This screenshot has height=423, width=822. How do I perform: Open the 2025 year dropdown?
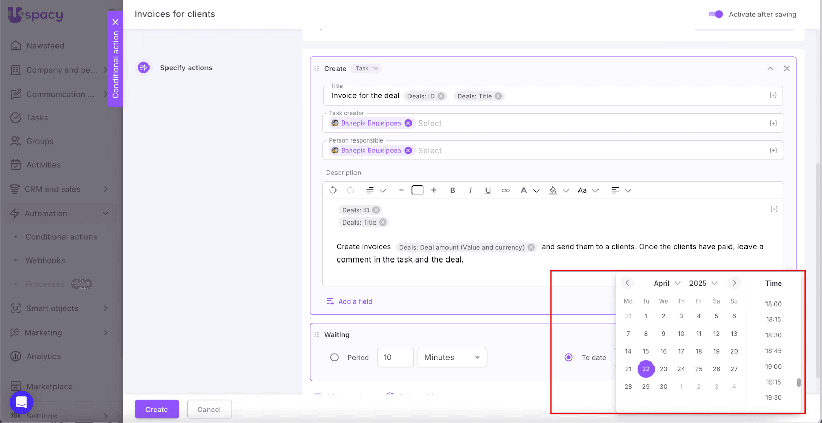(703, 283)
